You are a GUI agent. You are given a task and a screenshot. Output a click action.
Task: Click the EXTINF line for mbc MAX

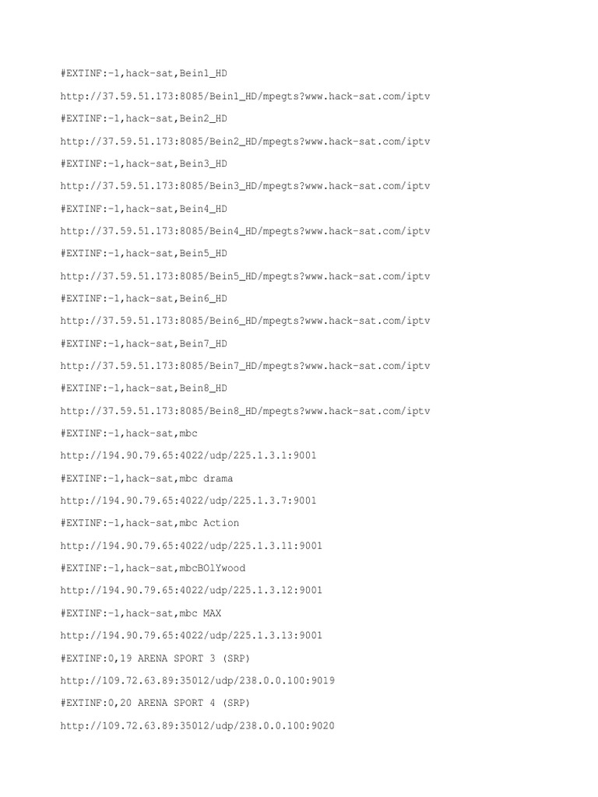click(x=141, y=613)
